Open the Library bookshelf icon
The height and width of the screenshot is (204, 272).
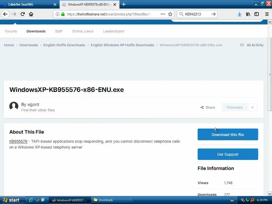pyautogui.click(x=248, y=14)
